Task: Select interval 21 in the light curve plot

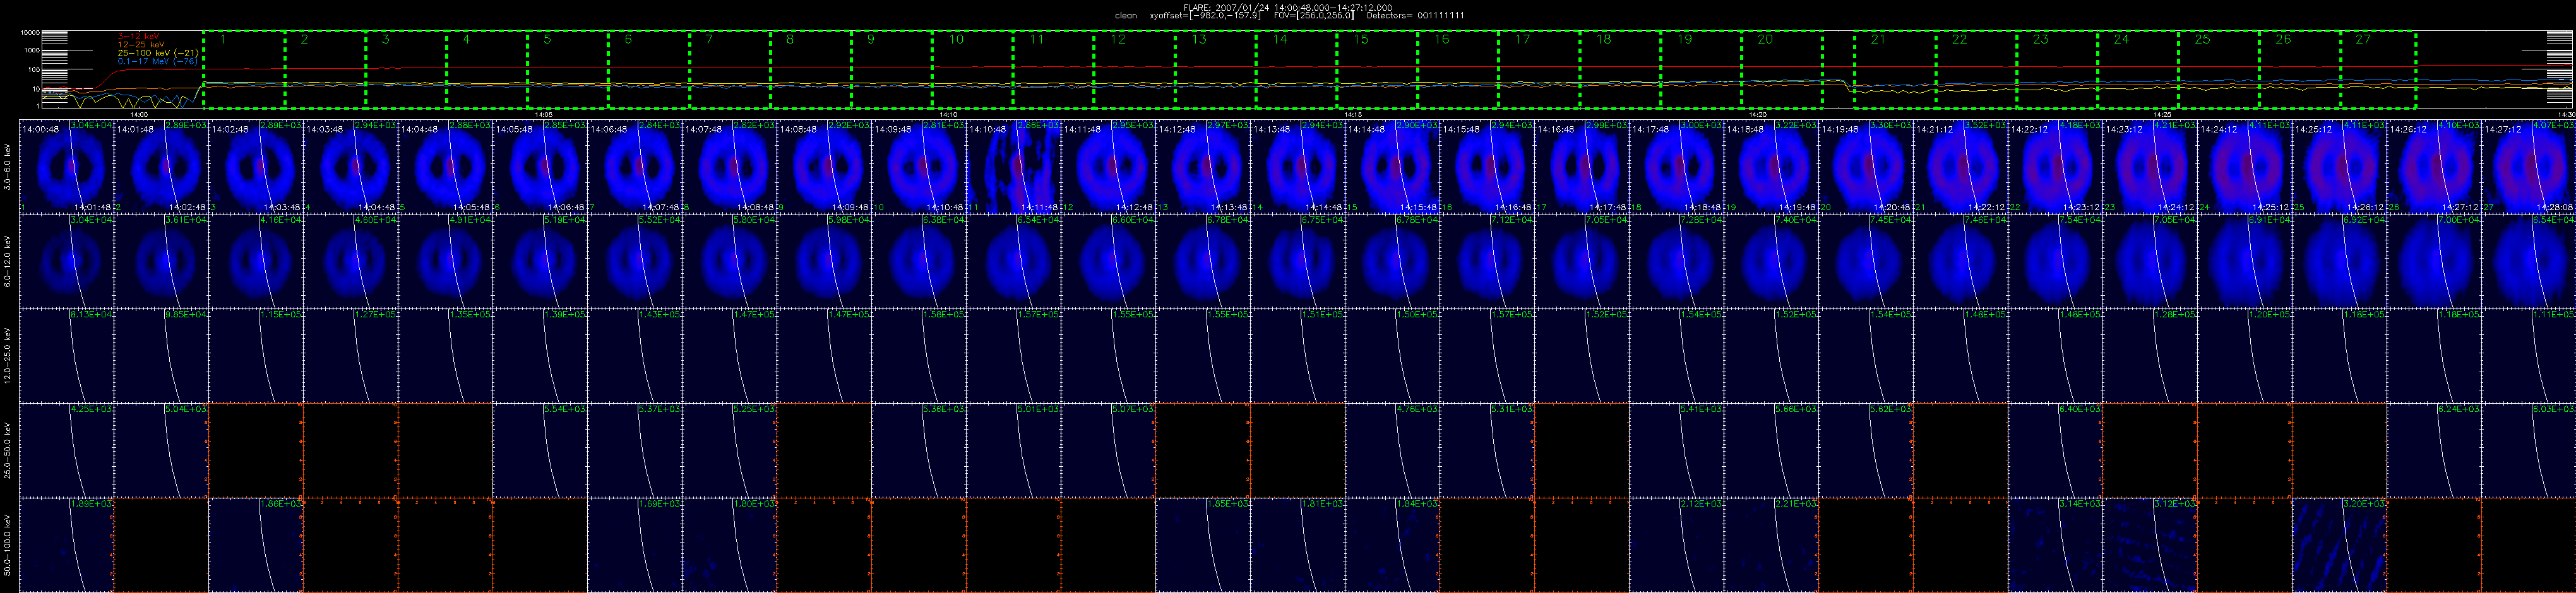Action: [x=1895, y=69]
